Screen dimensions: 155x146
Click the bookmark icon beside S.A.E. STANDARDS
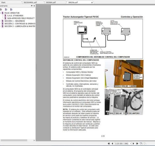5,16
